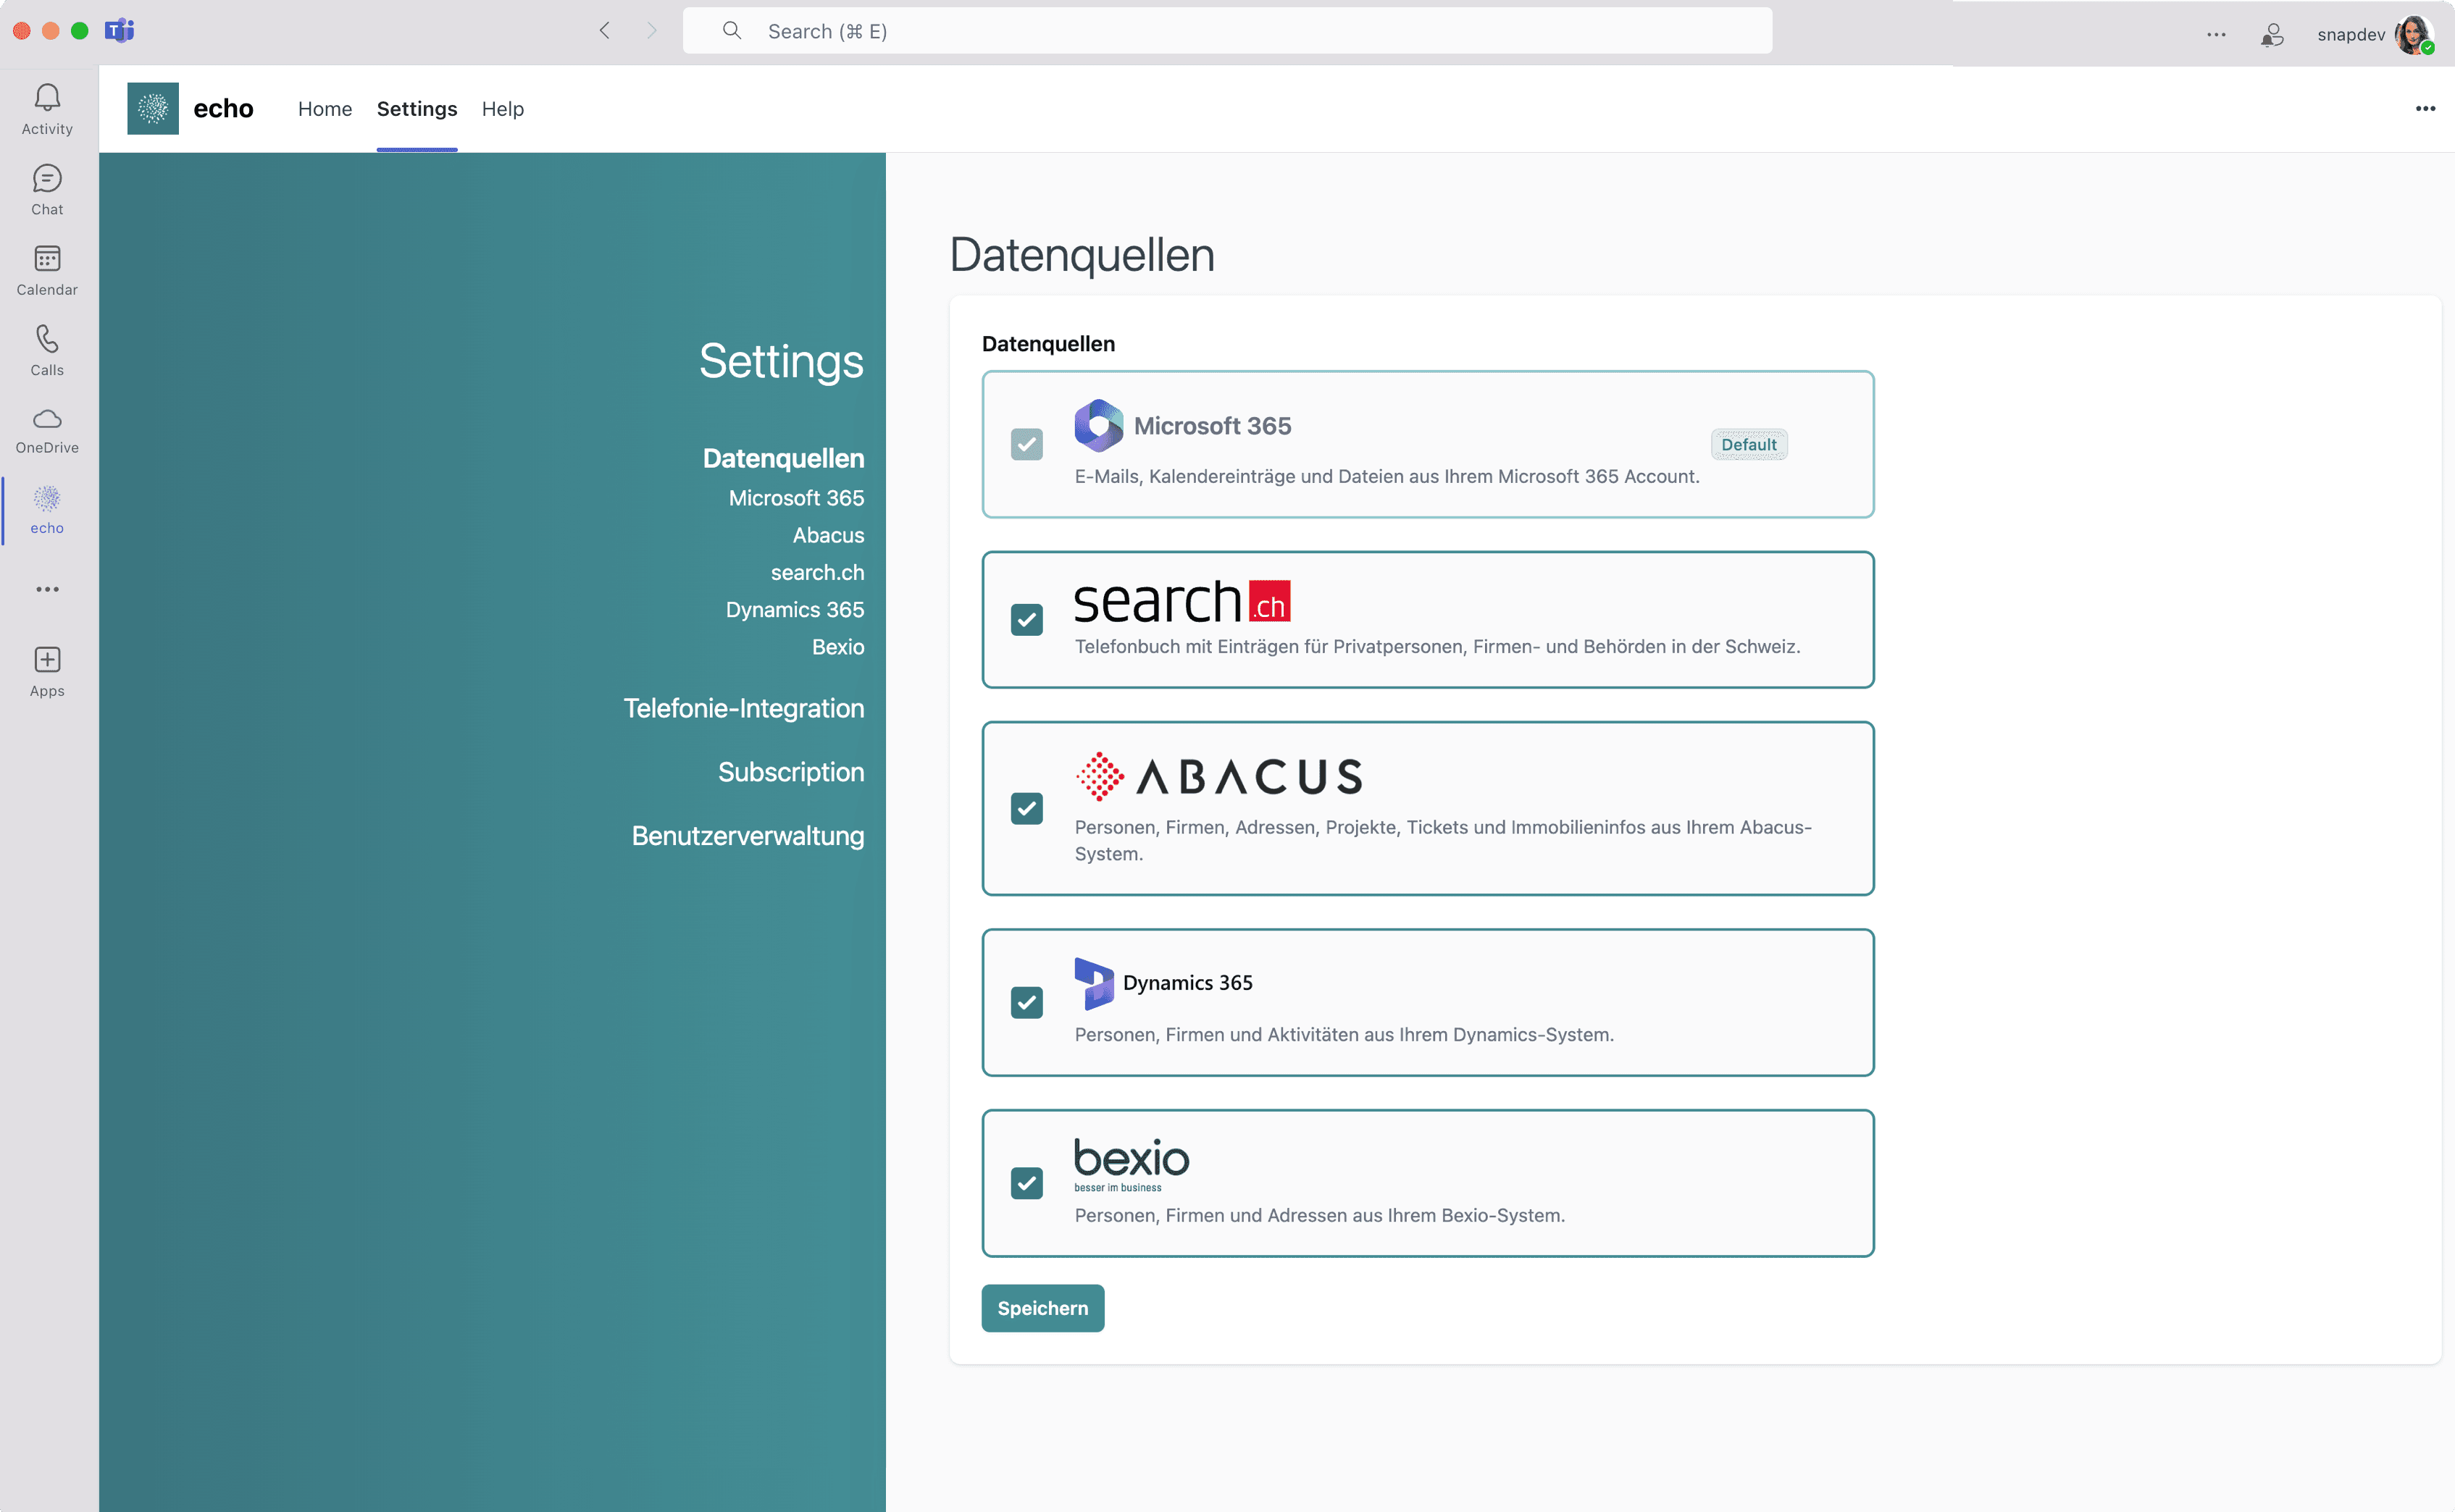Open the Subscription section
Image resolution: width=2455 pixels, height=1512 pixels.
(x=790, y=772)
